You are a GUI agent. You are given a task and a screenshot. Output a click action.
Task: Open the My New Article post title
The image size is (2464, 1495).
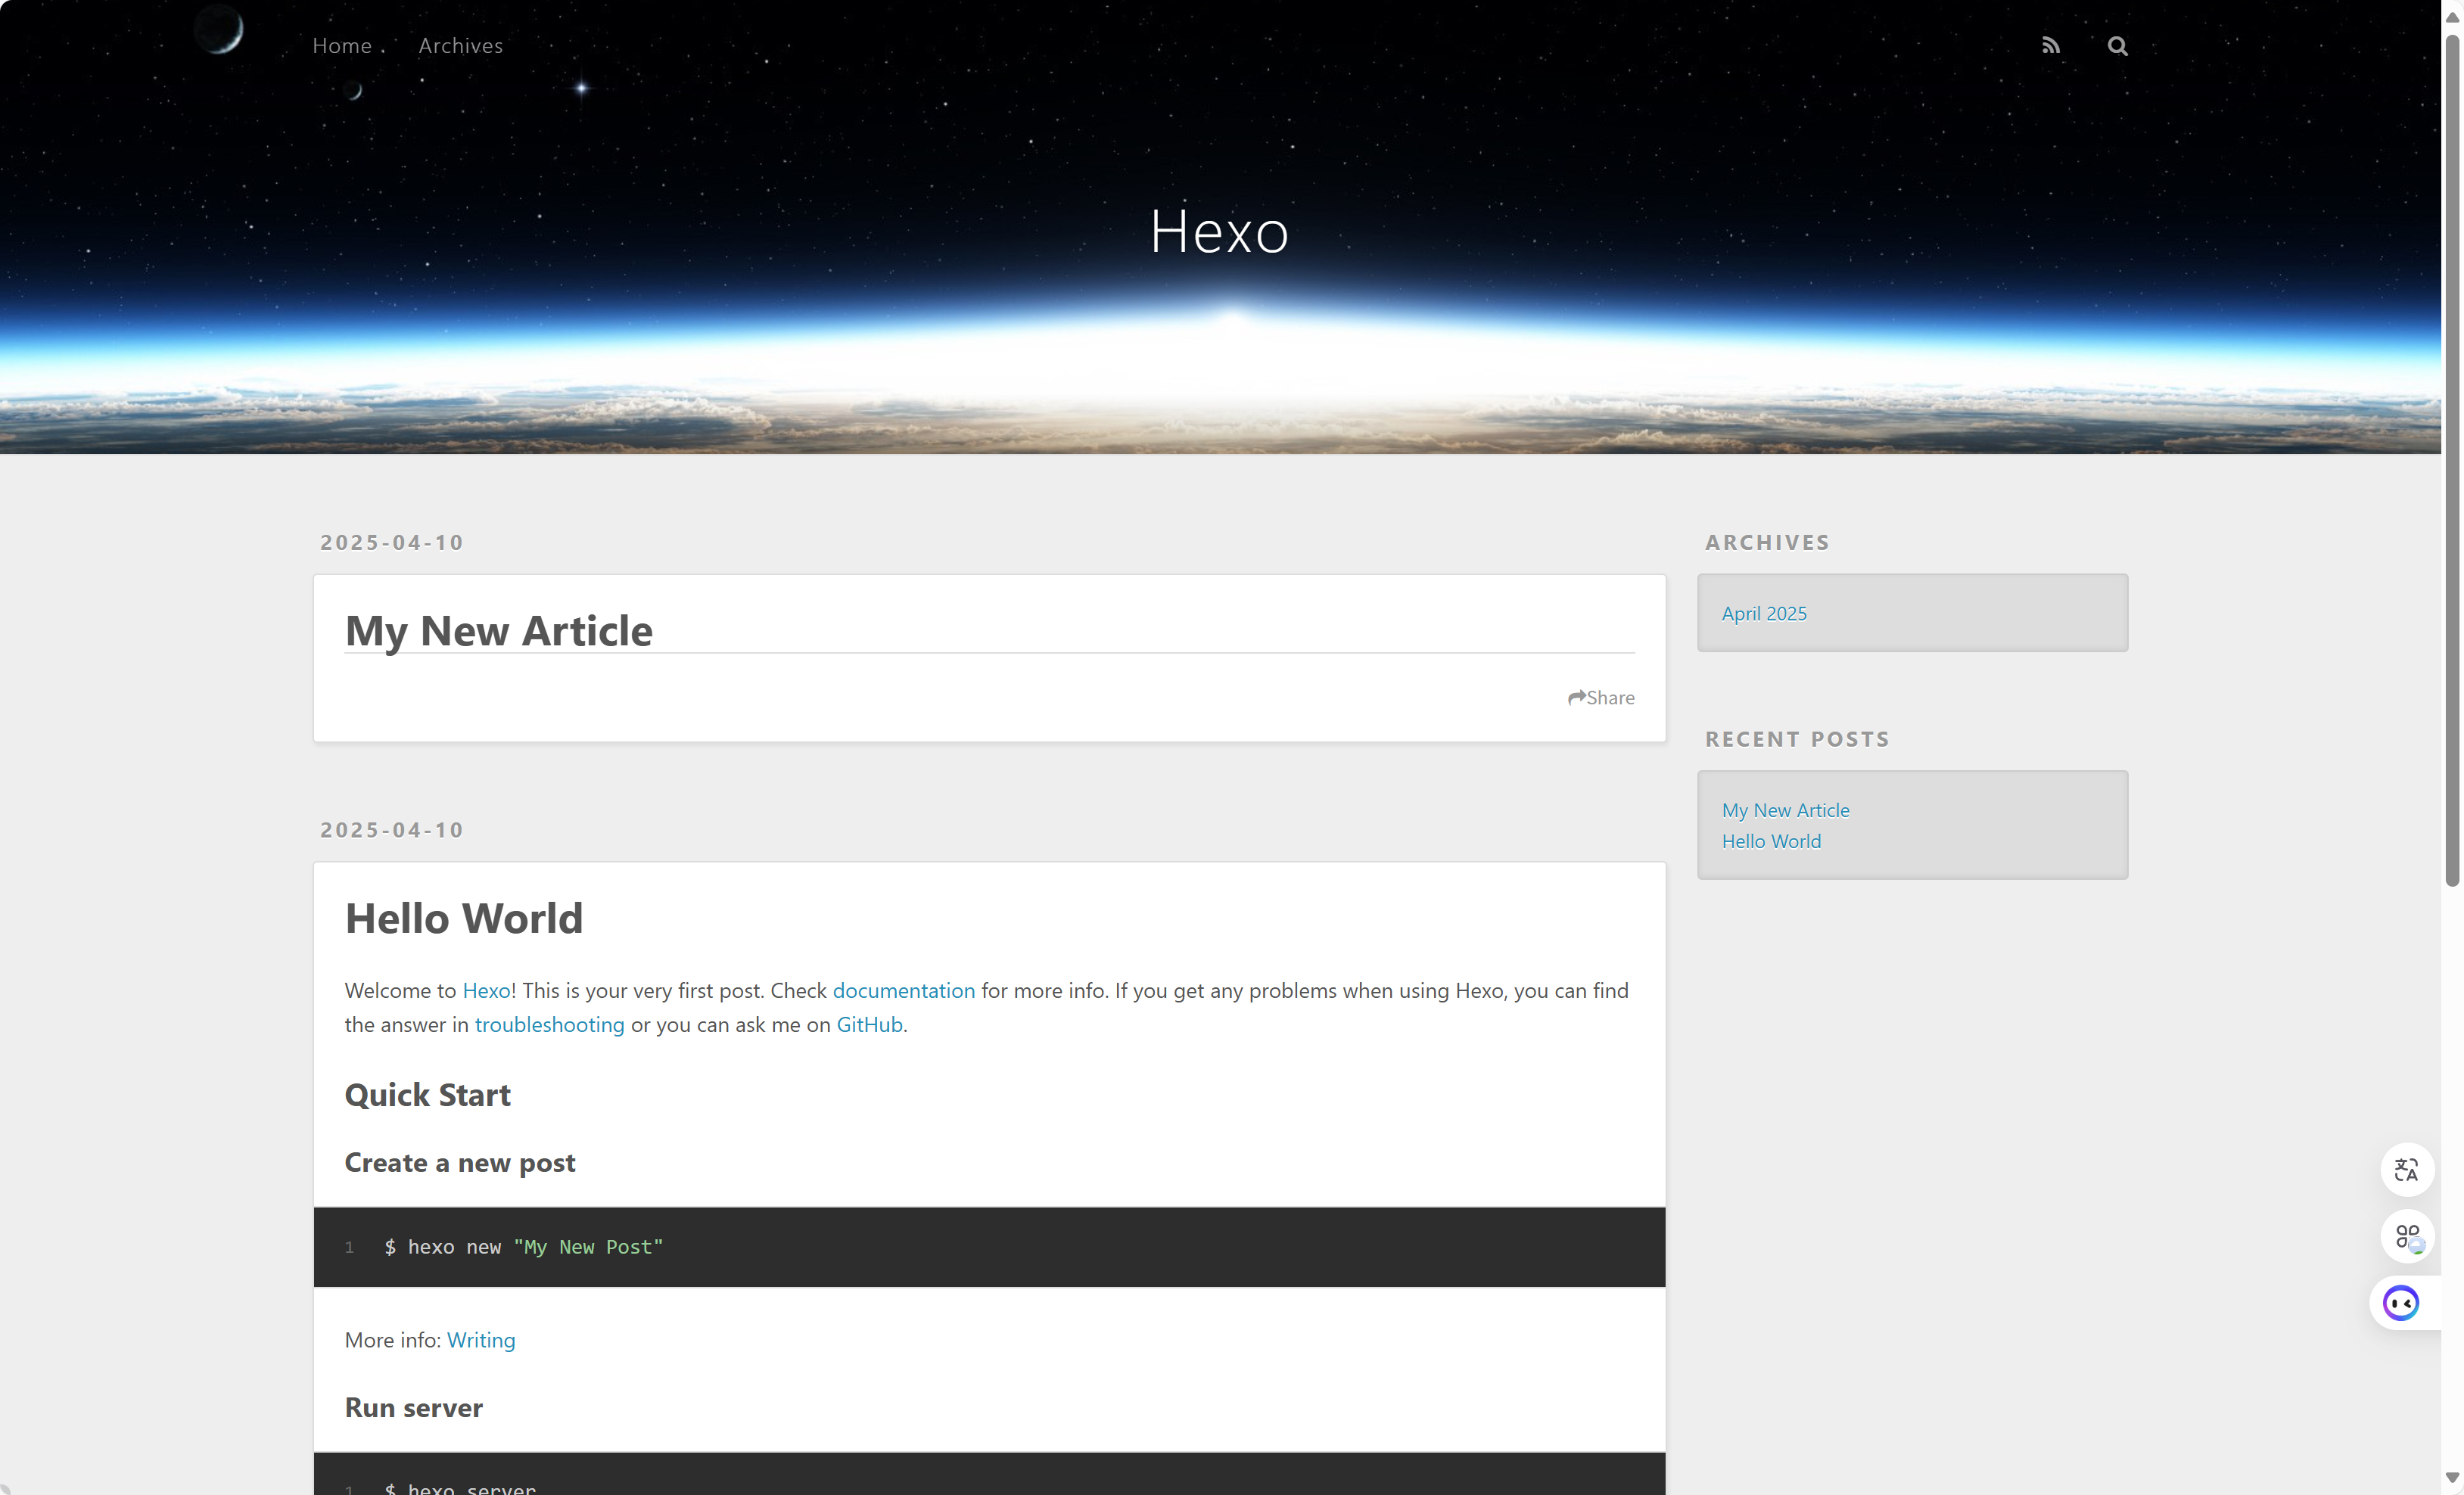tap(498, 631)
